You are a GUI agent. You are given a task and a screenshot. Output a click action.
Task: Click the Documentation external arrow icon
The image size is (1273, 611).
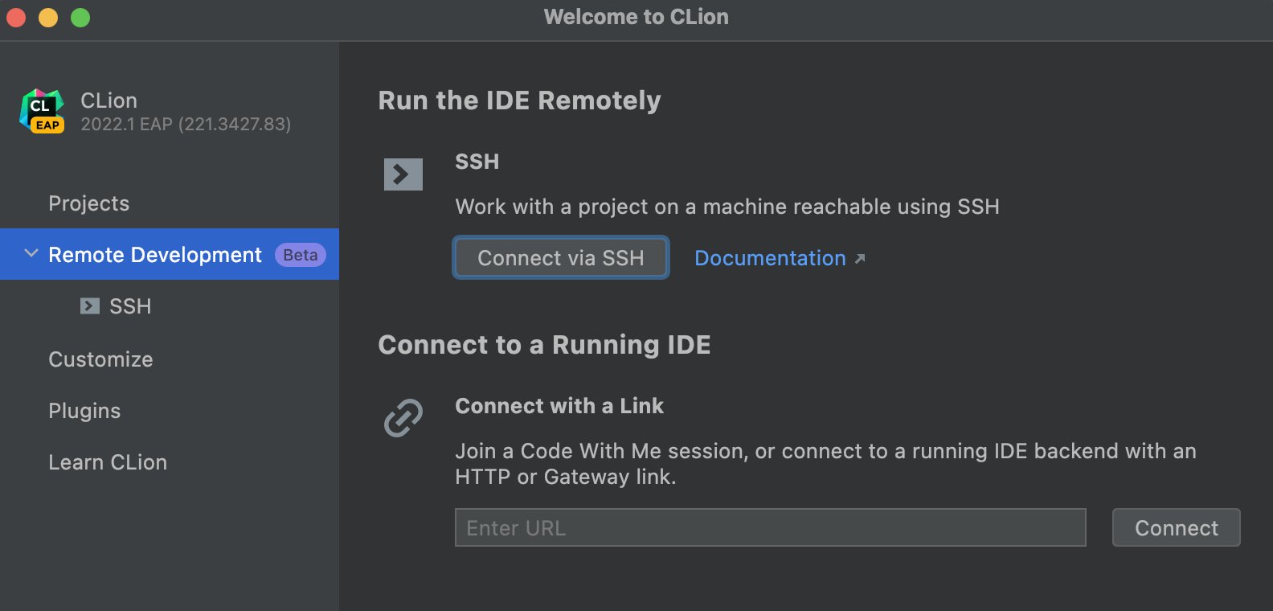pyautogui.click(x=860, y=259)
